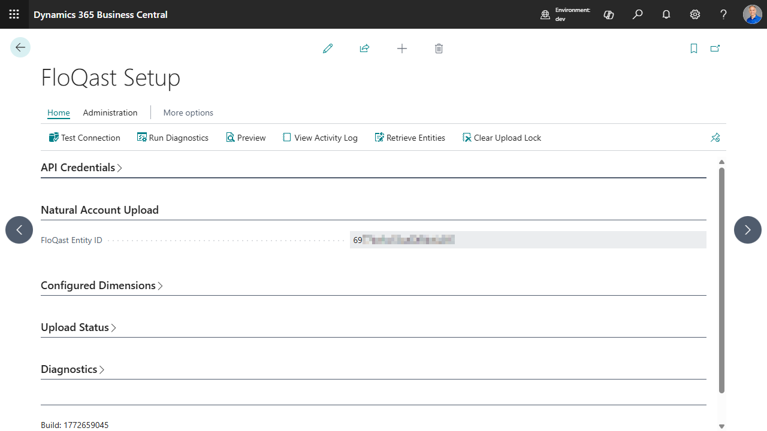Open the user profile avatar
Viewport: 767px width, 431px height.
point(753,14)
